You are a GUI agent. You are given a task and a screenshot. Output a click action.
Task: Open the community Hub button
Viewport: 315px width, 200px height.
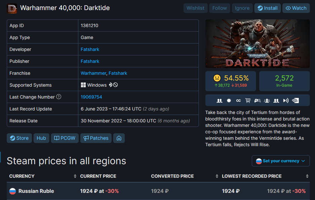41,138
